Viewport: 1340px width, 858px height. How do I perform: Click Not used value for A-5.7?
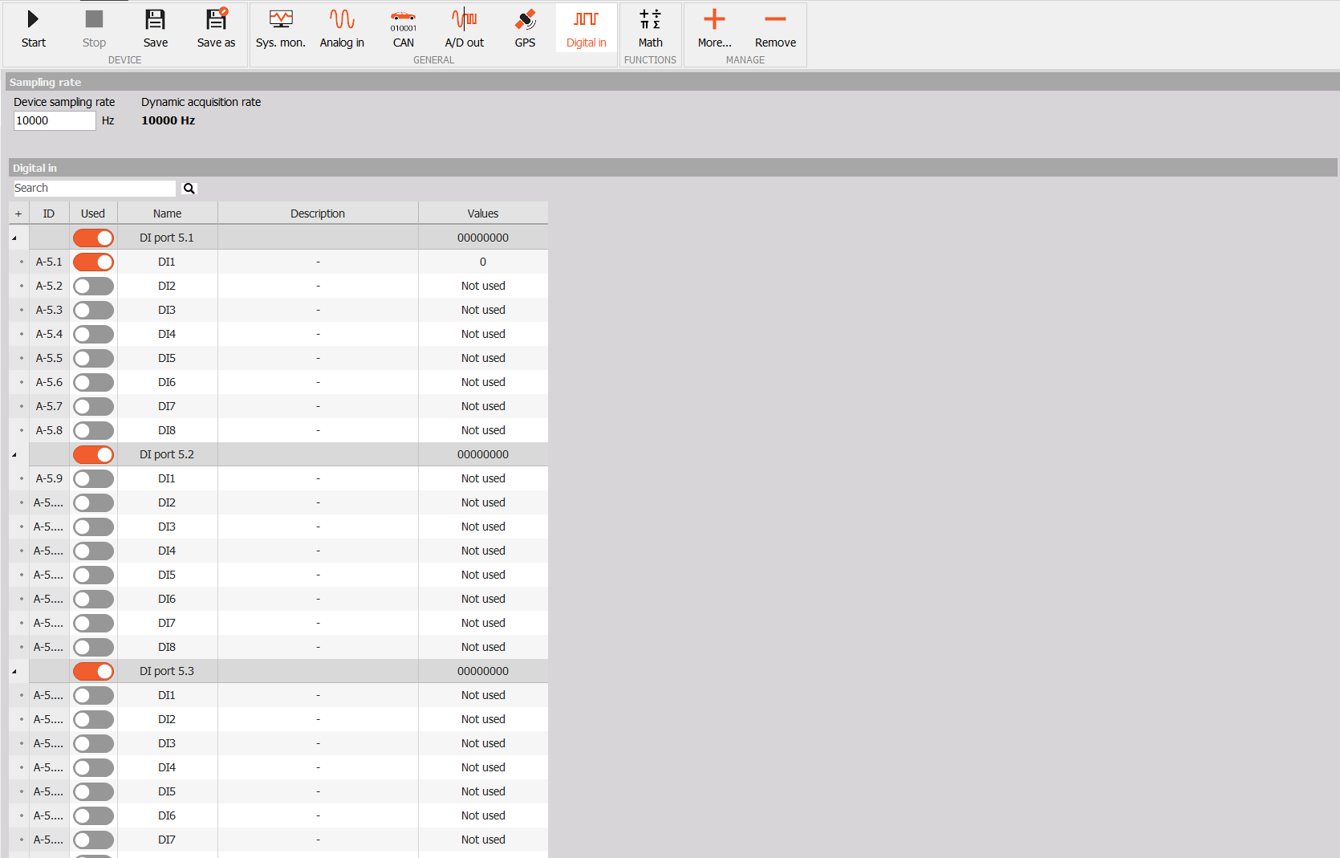click(x=483, y=406)
